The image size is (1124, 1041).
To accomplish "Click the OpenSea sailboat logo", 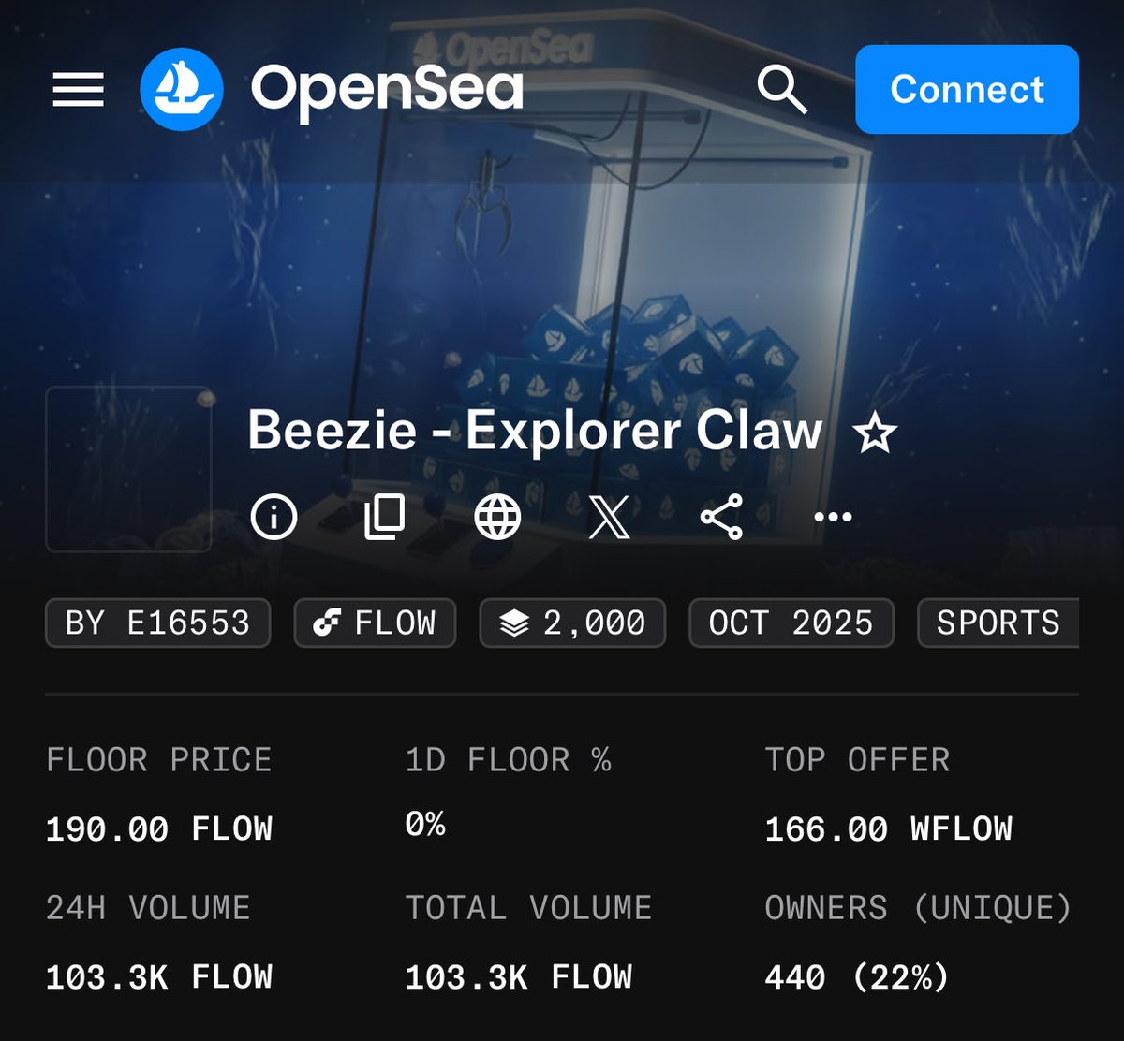I will (x=181, y=90).
